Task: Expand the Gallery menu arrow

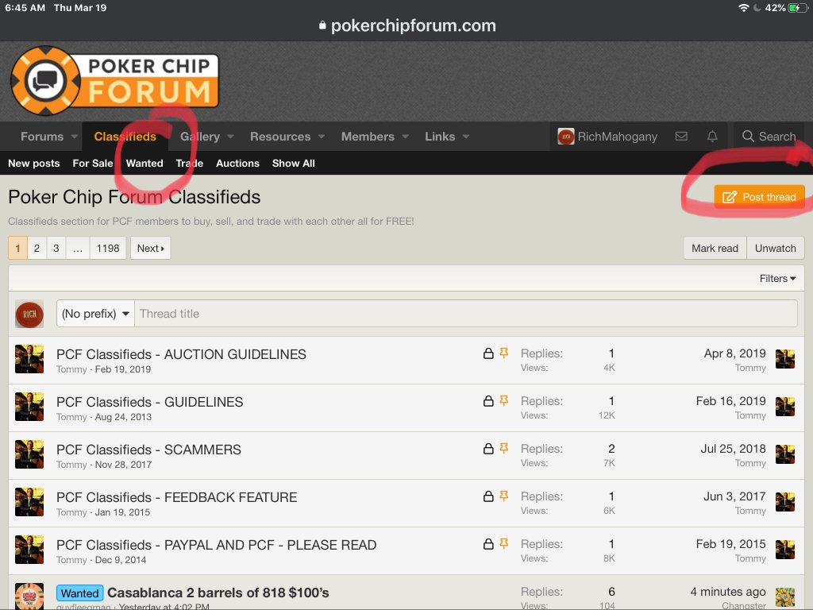Action: tap(231, 137)
